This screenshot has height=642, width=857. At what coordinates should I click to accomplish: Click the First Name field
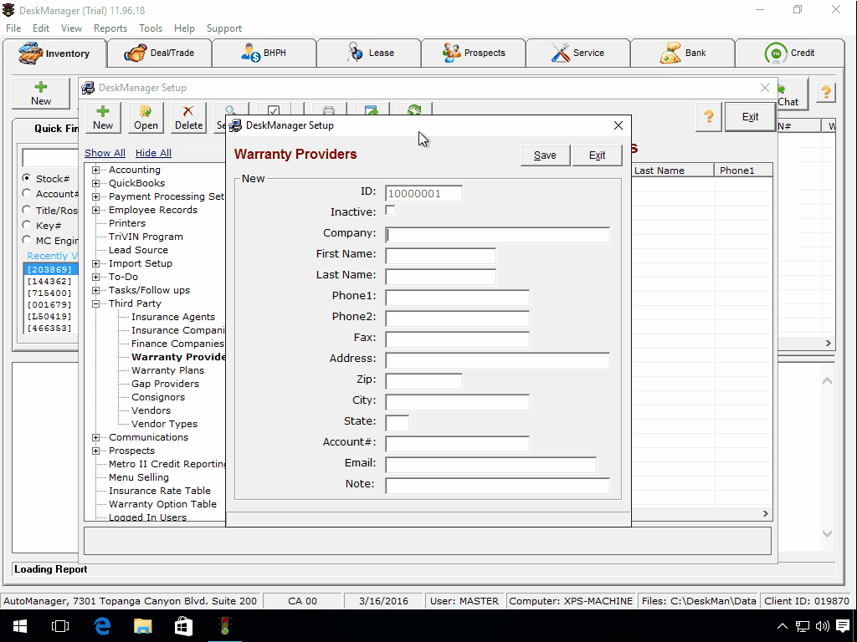pyautogui.click(x=440, y=256)
